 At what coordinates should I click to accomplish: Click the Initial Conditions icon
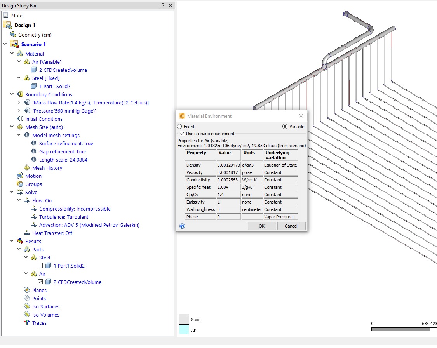pos(20,119)
